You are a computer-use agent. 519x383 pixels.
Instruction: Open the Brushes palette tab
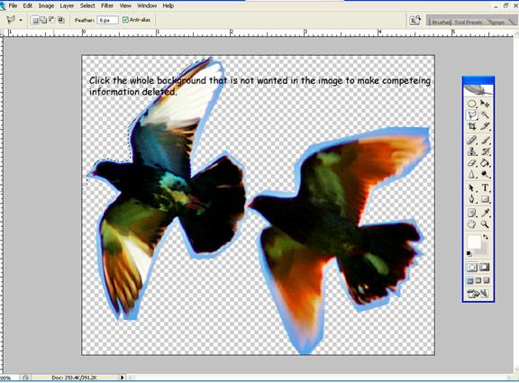click(441, 23)
